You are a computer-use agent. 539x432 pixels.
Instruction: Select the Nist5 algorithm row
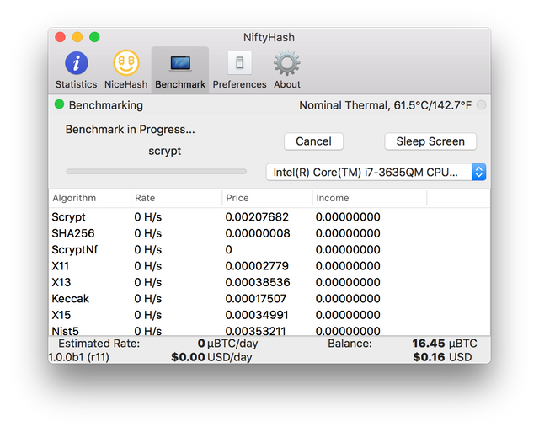click(269, 330)
